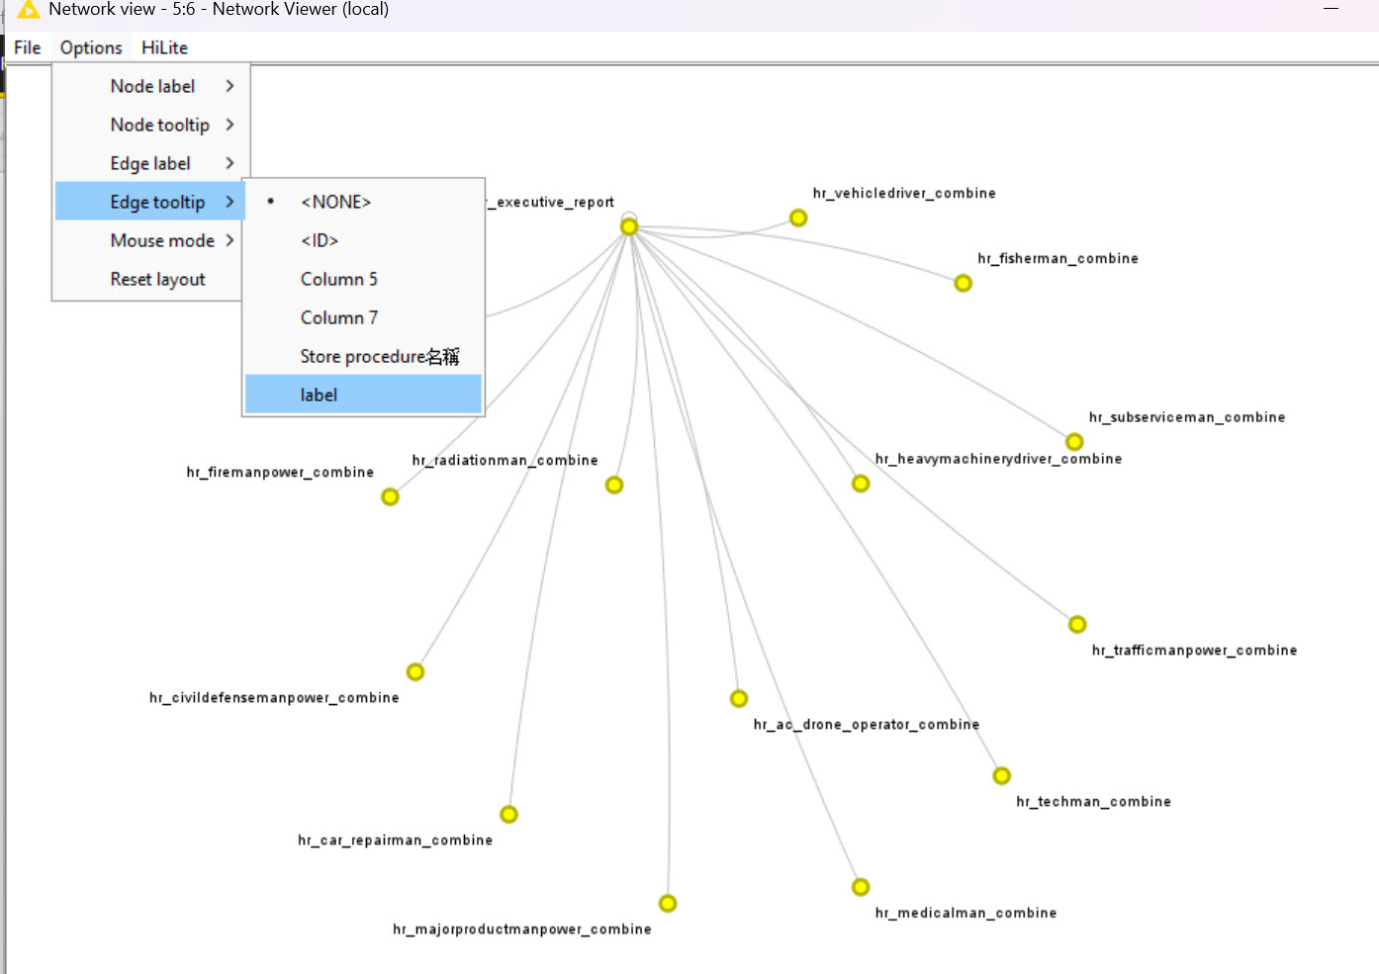Select the hr_majorproductmanpower_combine node
Viewport: 1379px width, 974px height.
[x=668, y=903]
